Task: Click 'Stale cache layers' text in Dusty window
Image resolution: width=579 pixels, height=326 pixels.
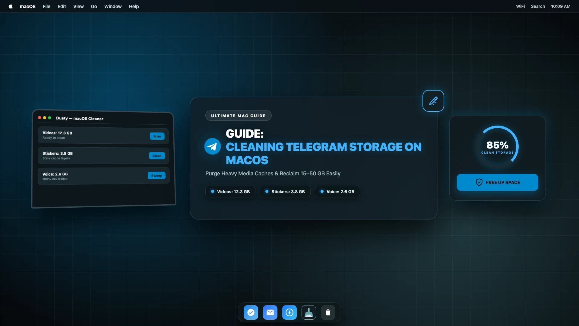Action: tap(56, 158)
